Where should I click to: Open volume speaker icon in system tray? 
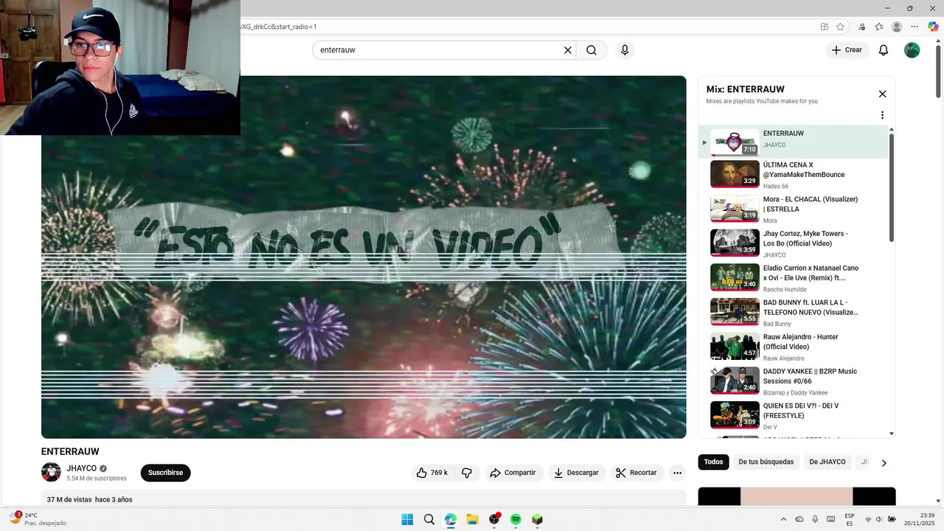coord(879,519)
